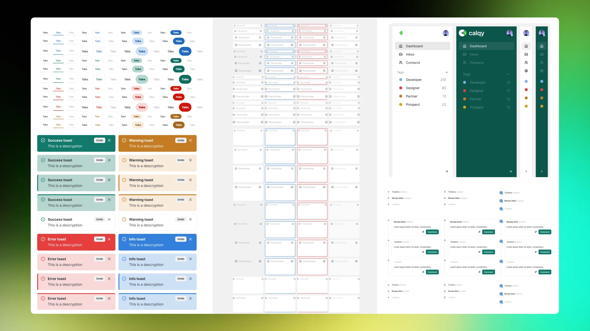
Task: Click the 210 count beside Developer
Action: tap(443, 80)
